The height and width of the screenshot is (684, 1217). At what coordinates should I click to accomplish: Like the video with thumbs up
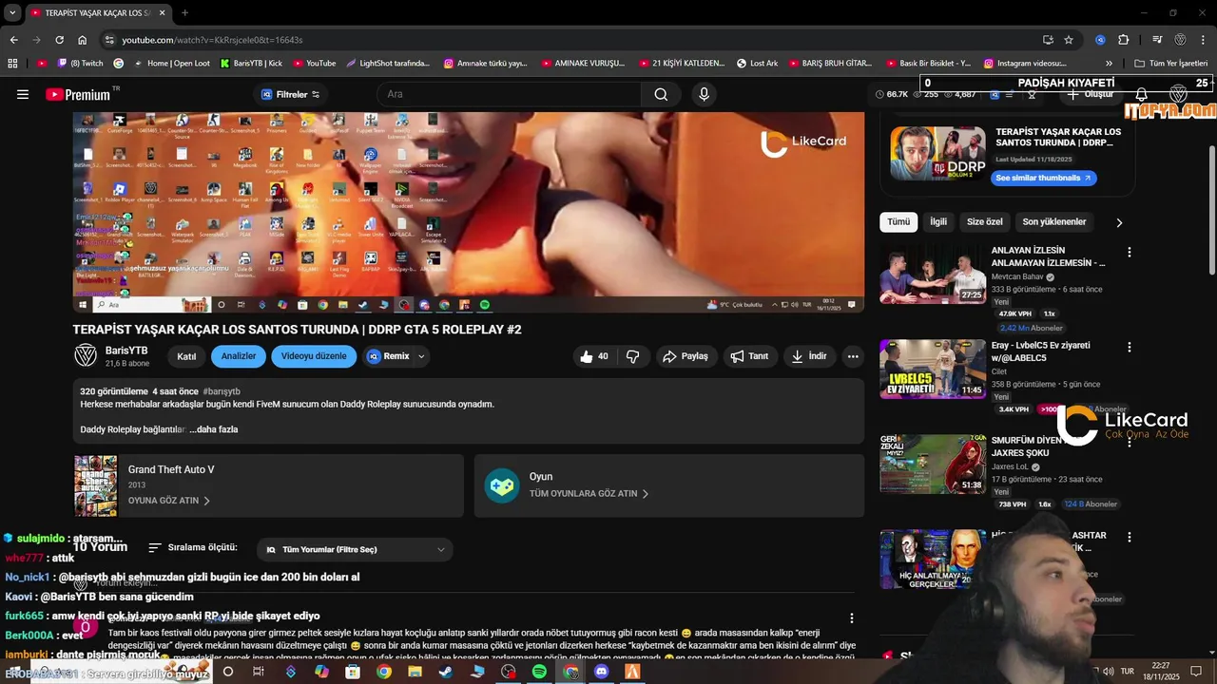593,356
